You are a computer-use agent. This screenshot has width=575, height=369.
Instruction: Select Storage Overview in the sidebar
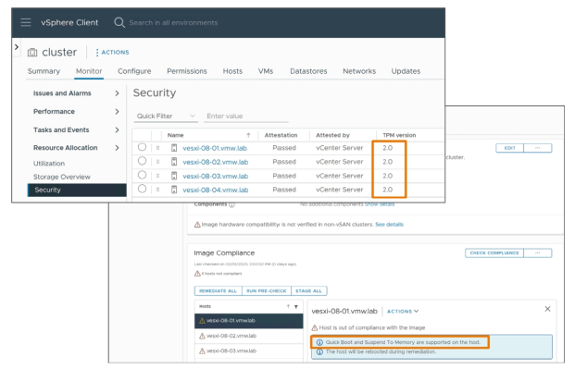62,177
